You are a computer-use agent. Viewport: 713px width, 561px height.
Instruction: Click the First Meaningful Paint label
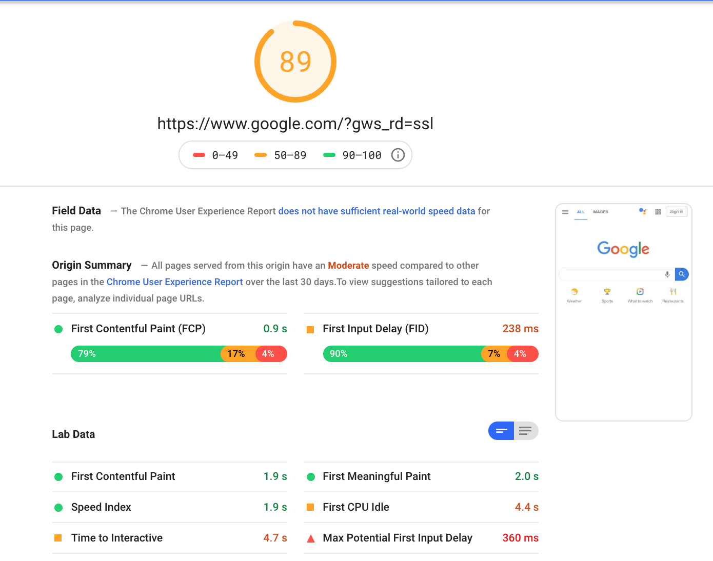point(377,476)
